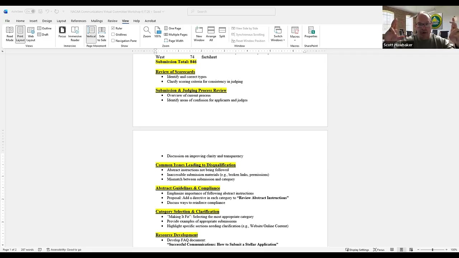
Task: Show One Page zoom
Action: [x=172, y=28]
